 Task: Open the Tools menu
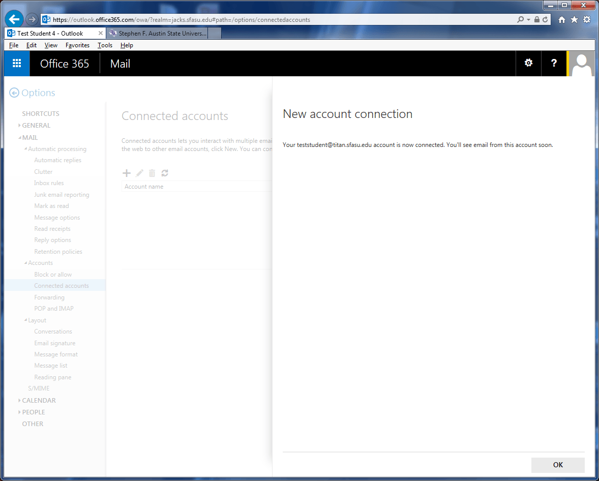pyautogui.click(x=105, y=45)
